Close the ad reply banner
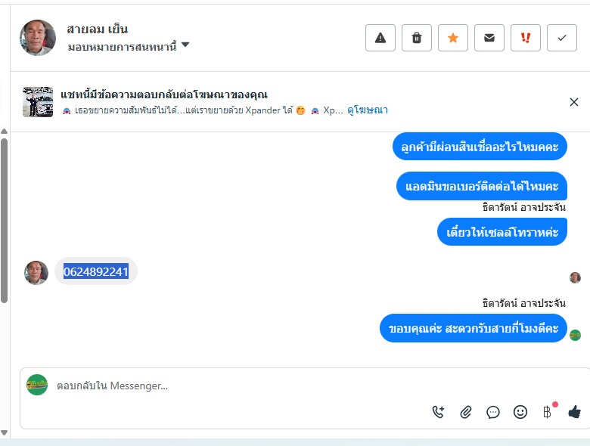Image resolution: width=590 pixels, height=446 pixels. coord(573,102)
